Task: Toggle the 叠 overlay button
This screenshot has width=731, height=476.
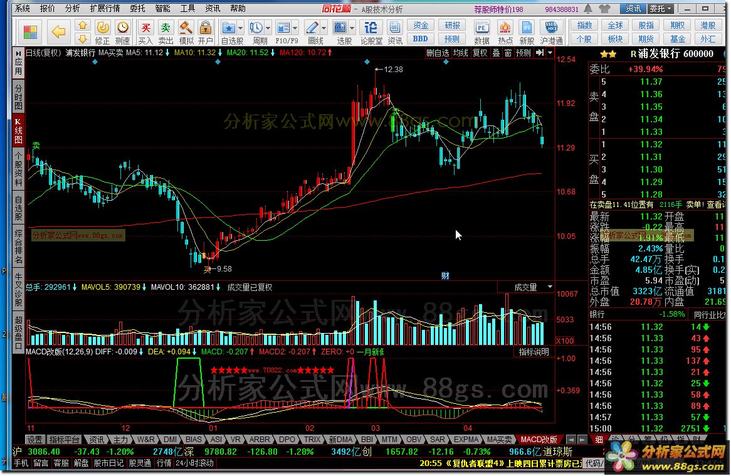Action: (496, 53)
